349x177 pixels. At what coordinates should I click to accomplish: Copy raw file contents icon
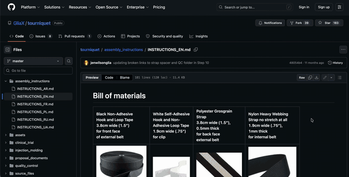pyautogui.click(x=310, y=78)
